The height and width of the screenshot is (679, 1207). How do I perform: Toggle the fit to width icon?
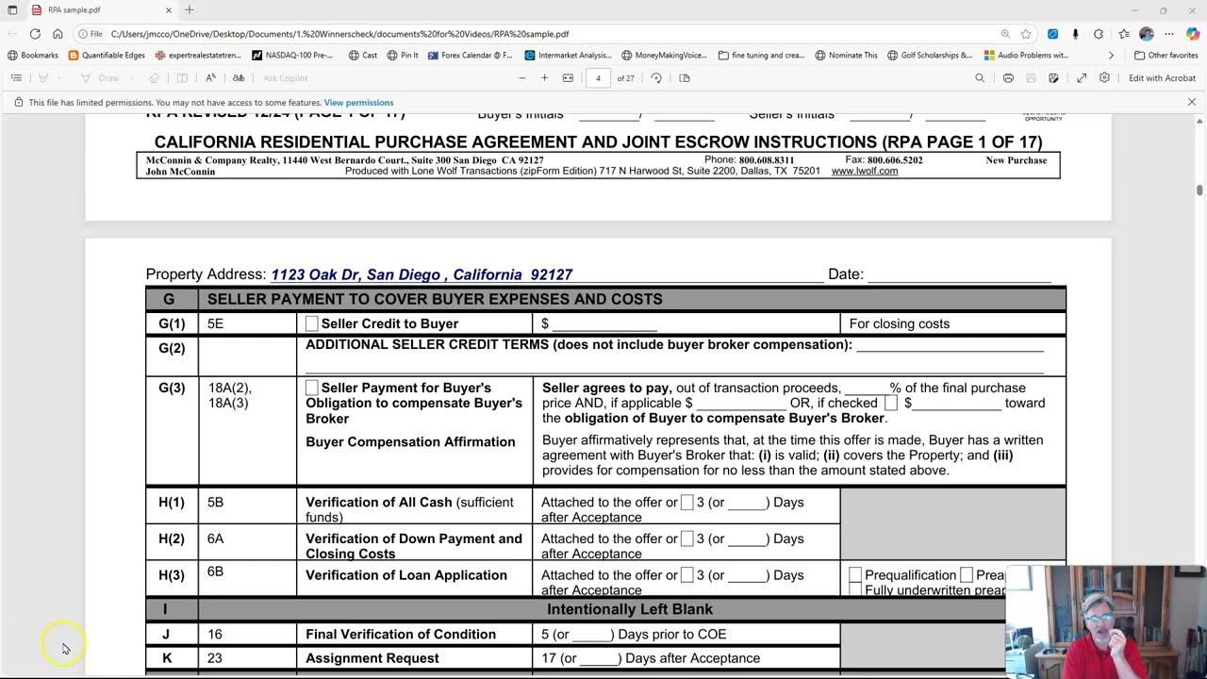(x=568, y=78)
